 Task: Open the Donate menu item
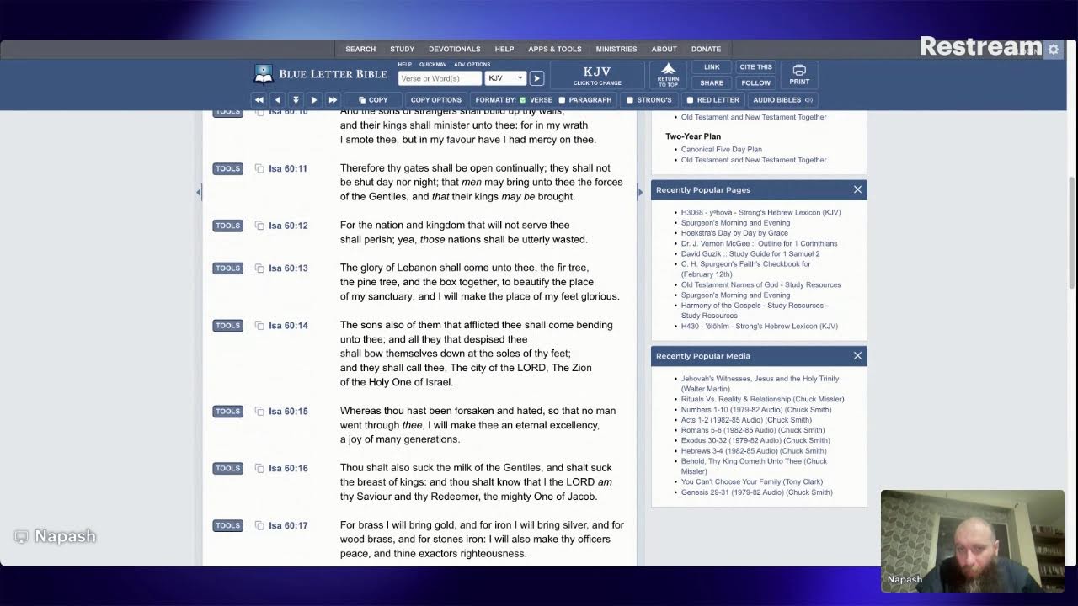click(706, 49)
